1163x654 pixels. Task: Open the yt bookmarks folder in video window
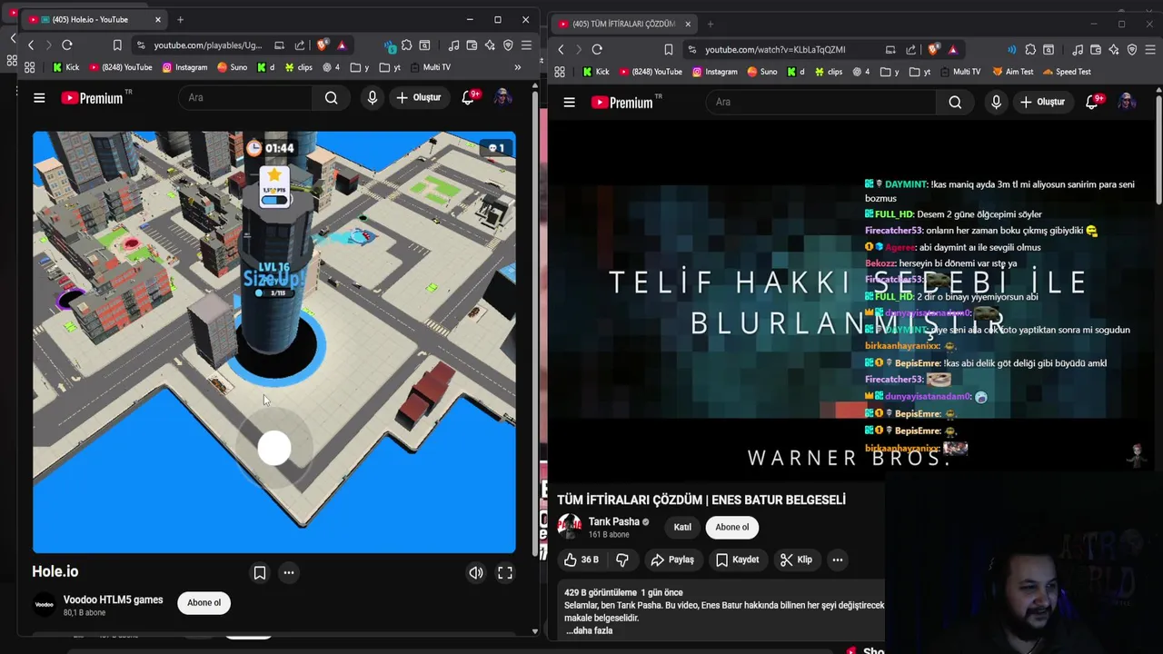920,72
